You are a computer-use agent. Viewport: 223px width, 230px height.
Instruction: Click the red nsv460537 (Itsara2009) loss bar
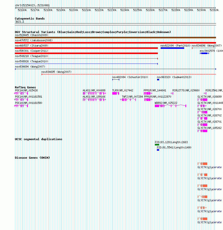86,48
